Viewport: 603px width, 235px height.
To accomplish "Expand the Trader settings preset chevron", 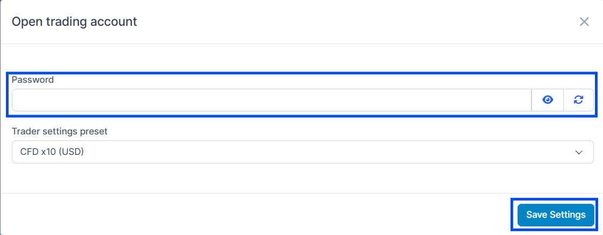I will (x=579, y=152).
